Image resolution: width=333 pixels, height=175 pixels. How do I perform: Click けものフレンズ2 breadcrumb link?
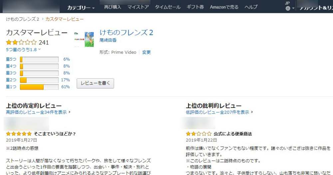pyautogui.click(x=23, y=19)
